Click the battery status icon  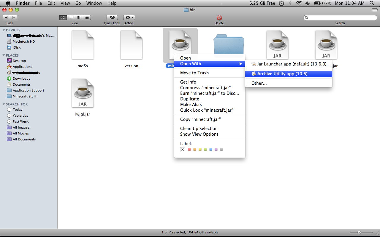[x=317, y=3]
